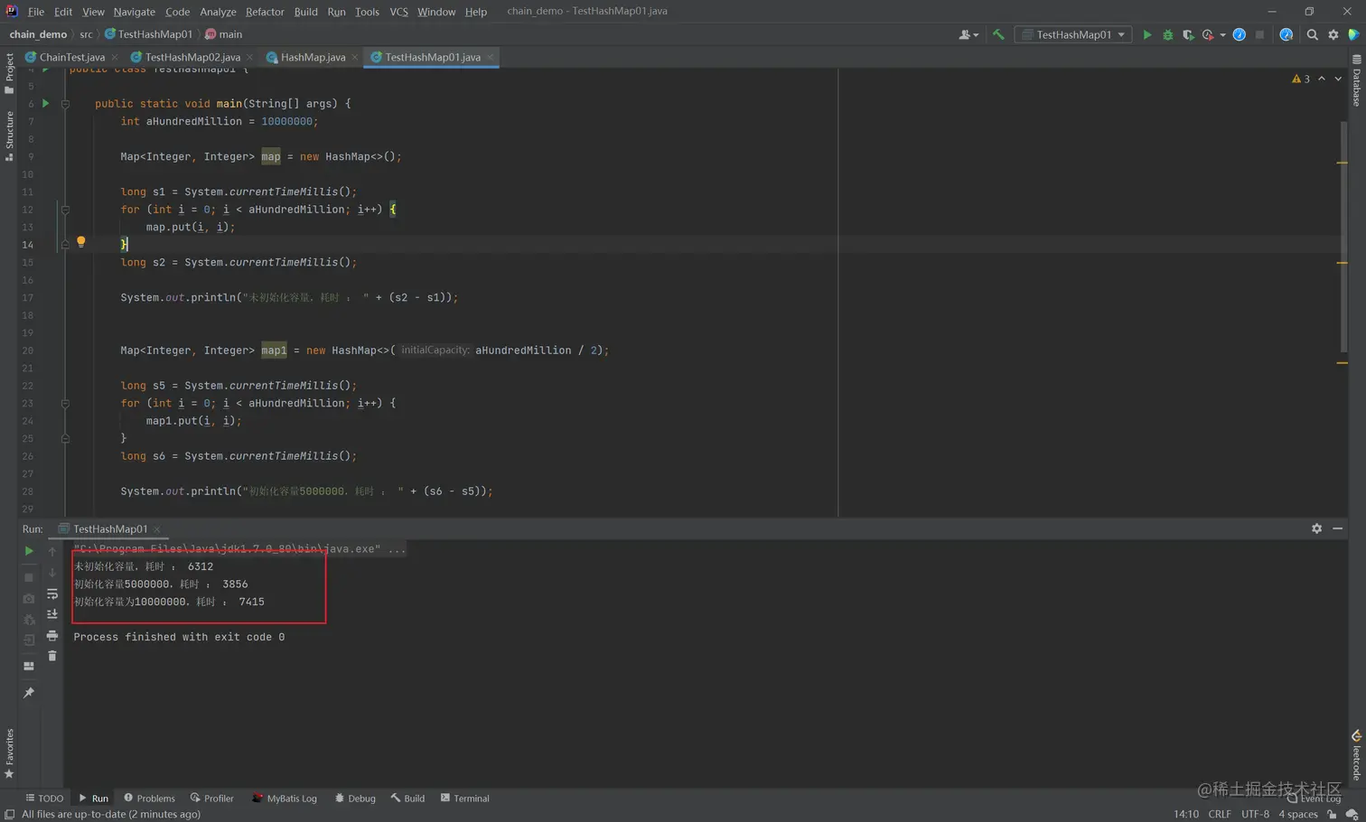Open the VCS menu
Image resolution: width=1366 pixels, height=822 pixels.
pos(398,12)
